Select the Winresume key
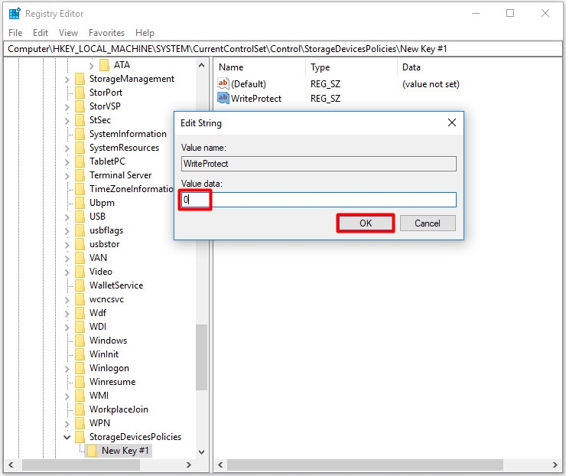Screen dimensions: 566x476 click(x=112, y=382)
